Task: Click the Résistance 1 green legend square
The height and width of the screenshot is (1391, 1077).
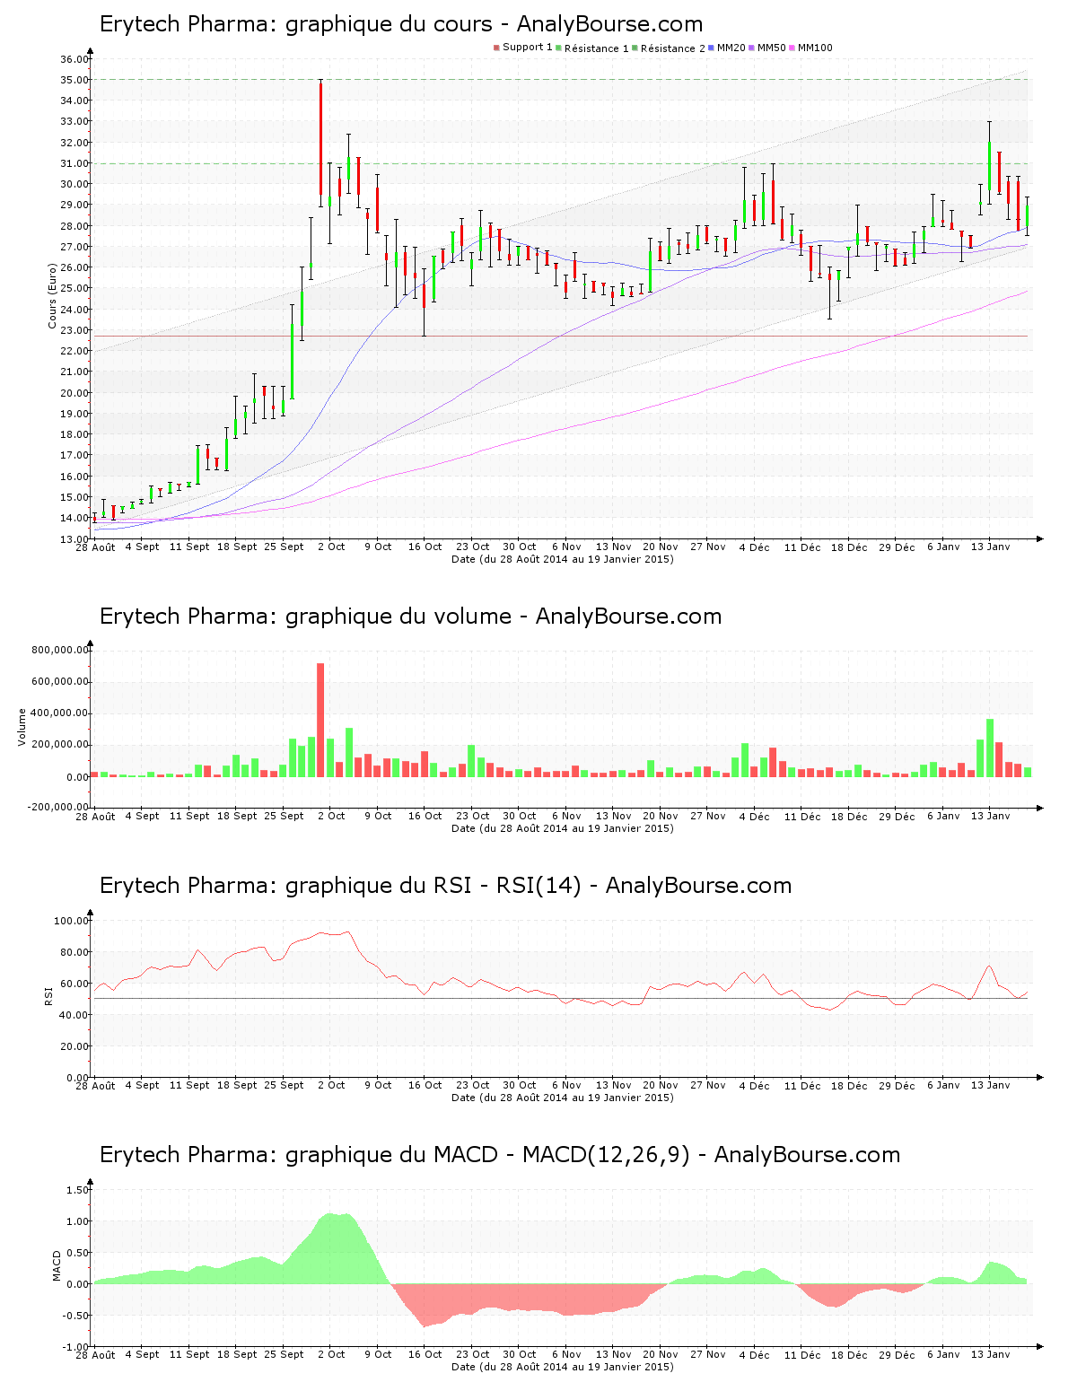Action: click(558, 48)
